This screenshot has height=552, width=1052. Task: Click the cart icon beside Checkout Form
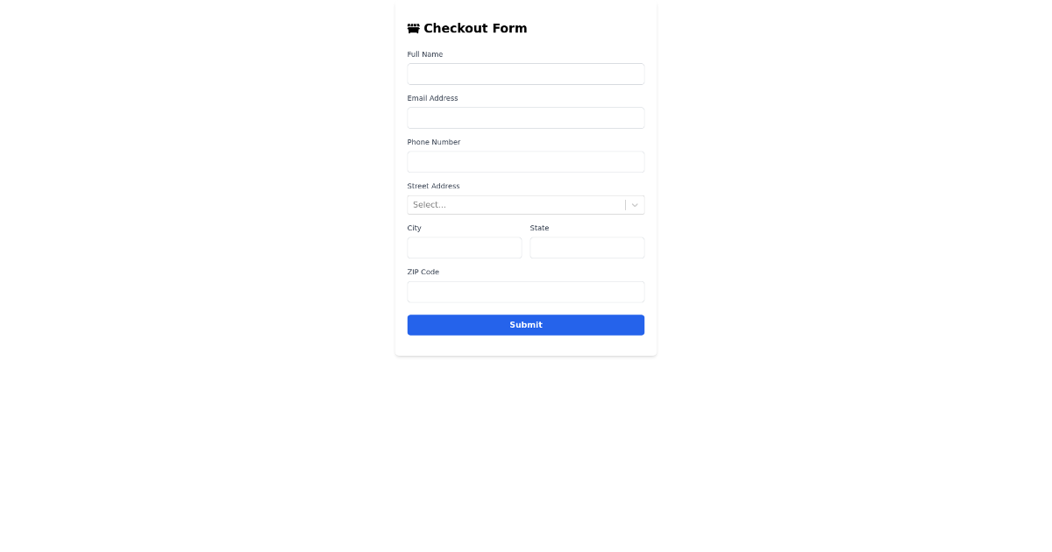pyautogui.click(x=413, y=27)
